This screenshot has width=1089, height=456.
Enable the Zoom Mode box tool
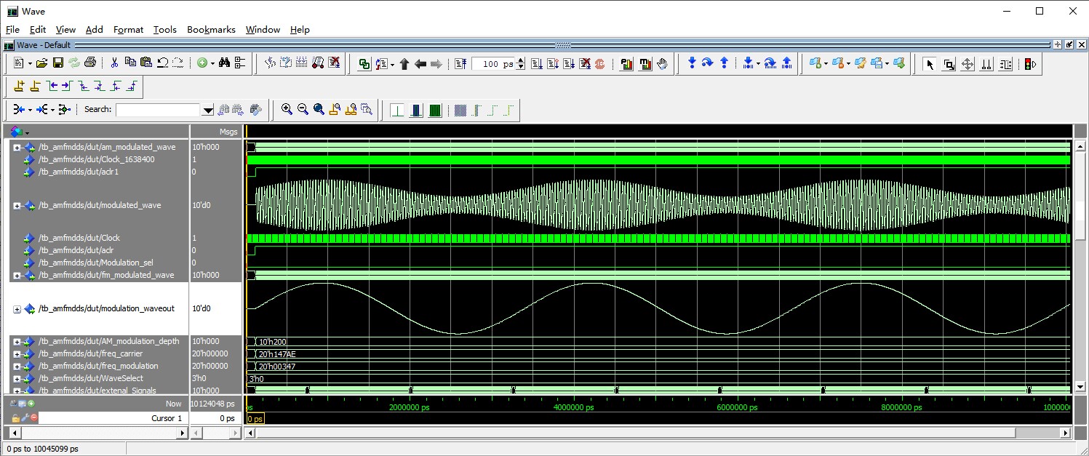pyautogui.click(x=949, y=64)
